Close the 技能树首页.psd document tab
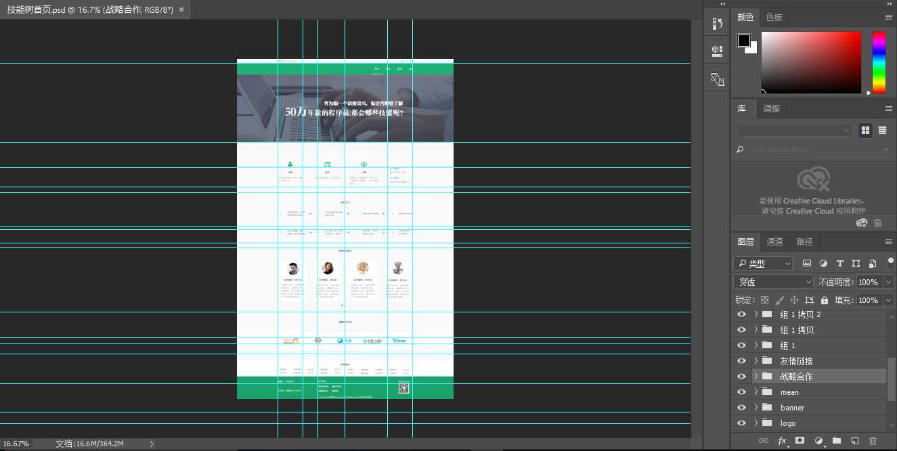897x451 pixels. (181, 9)
